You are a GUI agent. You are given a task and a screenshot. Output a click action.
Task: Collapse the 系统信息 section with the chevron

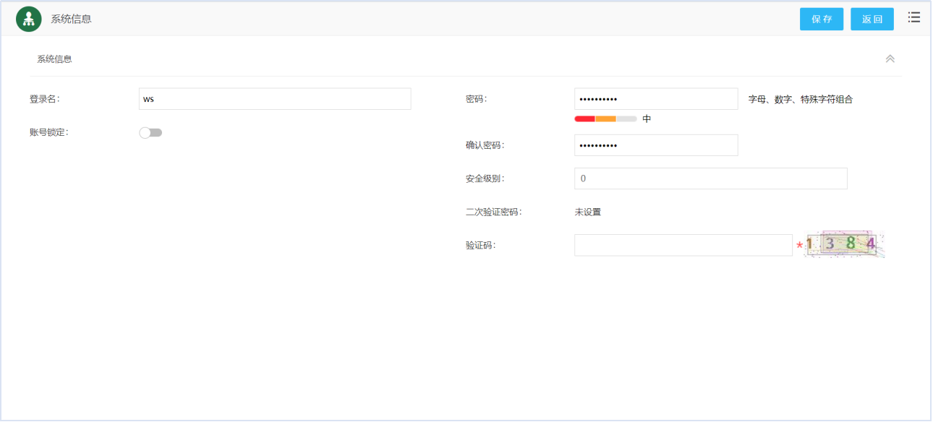(890, 59)
